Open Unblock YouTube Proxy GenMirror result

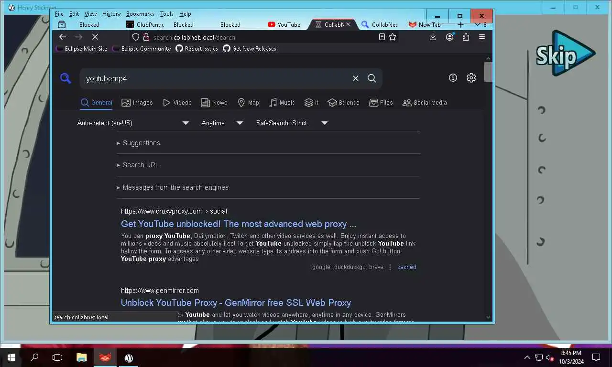[x=236, y=302]
